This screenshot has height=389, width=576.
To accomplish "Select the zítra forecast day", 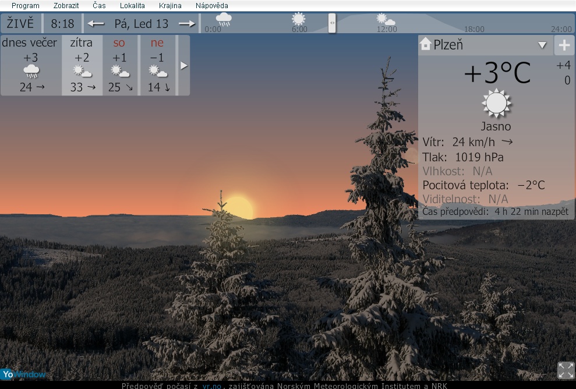I will pyautogui.click(x=82, y=65).
